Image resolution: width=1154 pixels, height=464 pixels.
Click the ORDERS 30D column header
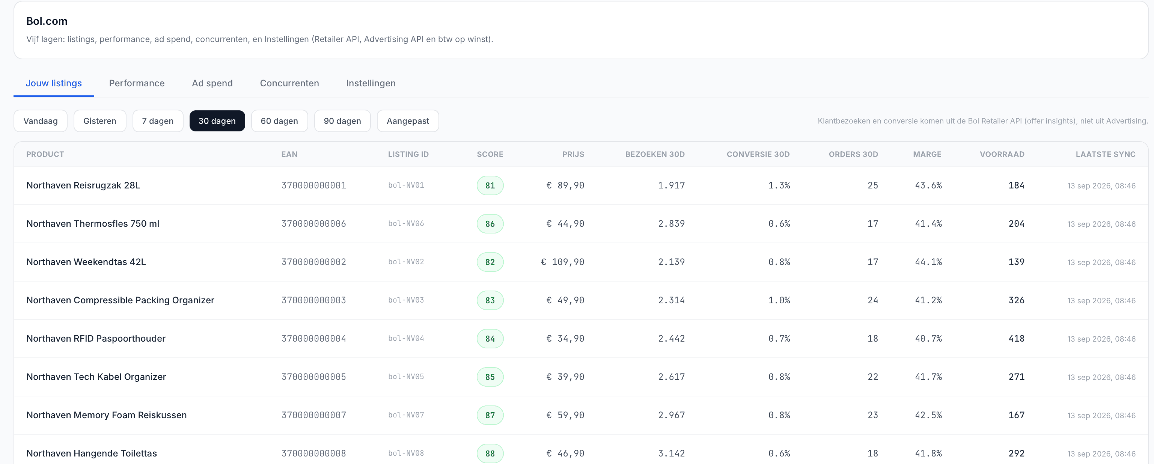[853, 154]
